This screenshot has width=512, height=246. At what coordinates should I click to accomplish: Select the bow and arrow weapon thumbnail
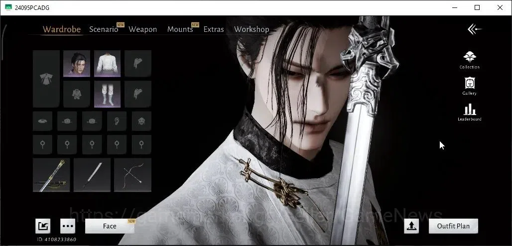132,175
